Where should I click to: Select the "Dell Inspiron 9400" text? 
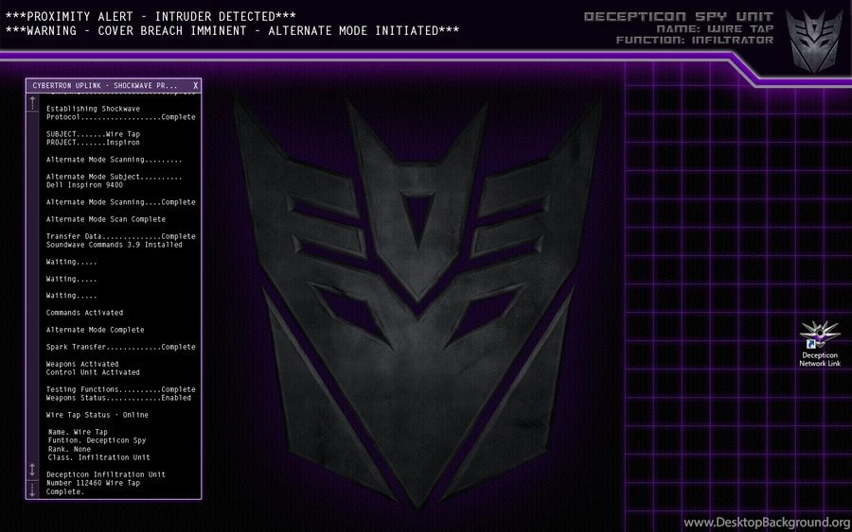pos(84,185)
